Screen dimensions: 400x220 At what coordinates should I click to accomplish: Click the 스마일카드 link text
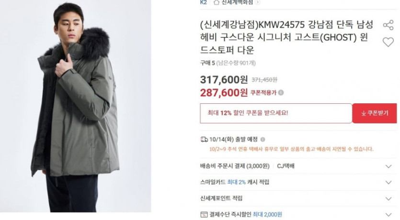213,182
